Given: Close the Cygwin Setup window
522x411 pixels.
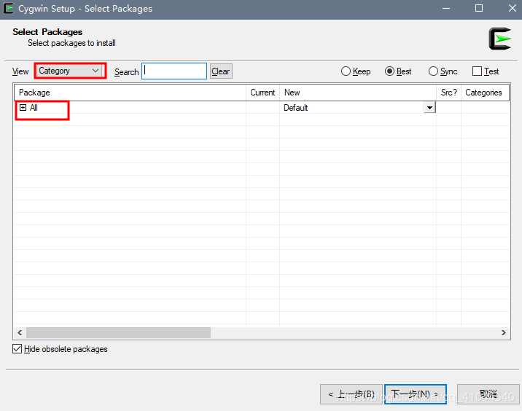Looking at the screenshot, I should point(513,8).
